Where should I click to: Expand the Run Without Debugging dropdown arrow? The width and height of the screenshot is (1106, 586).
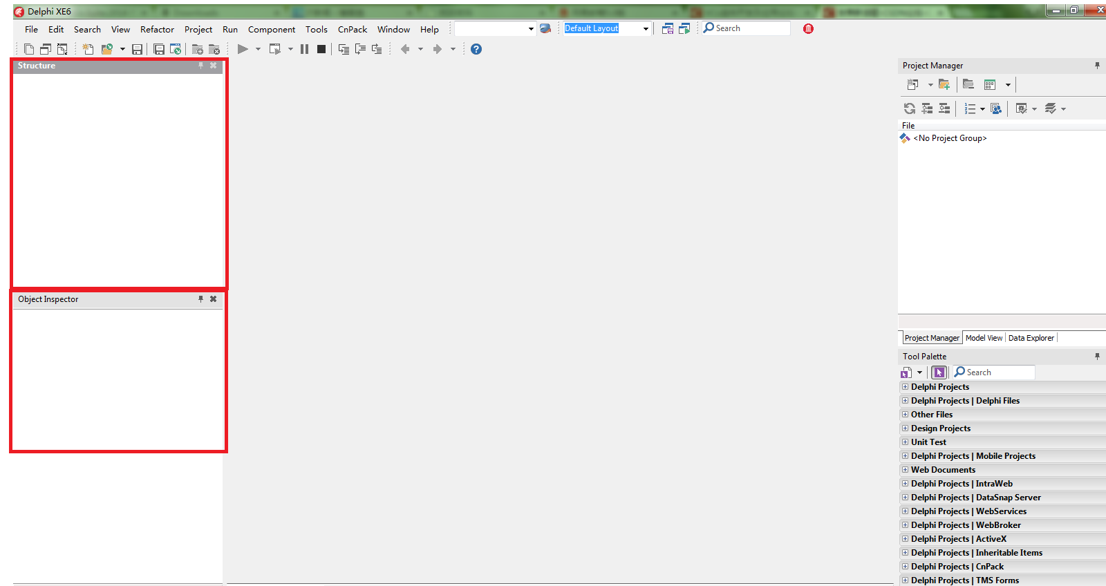click(290, 49)
